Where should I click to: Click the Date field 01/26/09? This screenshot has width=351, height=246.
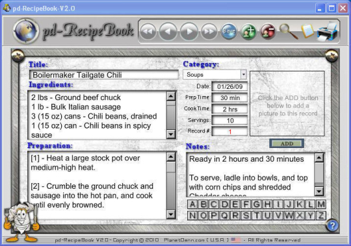coord(229,86)
